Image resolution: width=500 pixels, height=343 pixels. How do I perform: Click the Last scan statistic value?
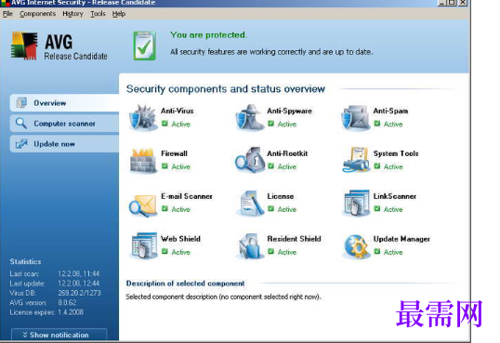pyautogui.click(x=78, y=274)
